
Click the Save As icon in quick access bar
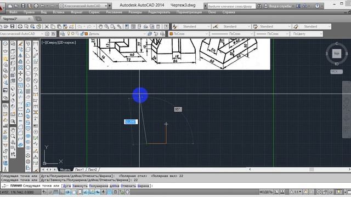pos(29,6)
